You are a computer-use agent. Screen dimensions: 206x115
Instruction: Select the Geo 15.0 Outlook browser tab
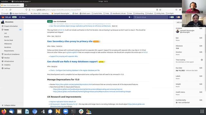(x=12, y=5)
